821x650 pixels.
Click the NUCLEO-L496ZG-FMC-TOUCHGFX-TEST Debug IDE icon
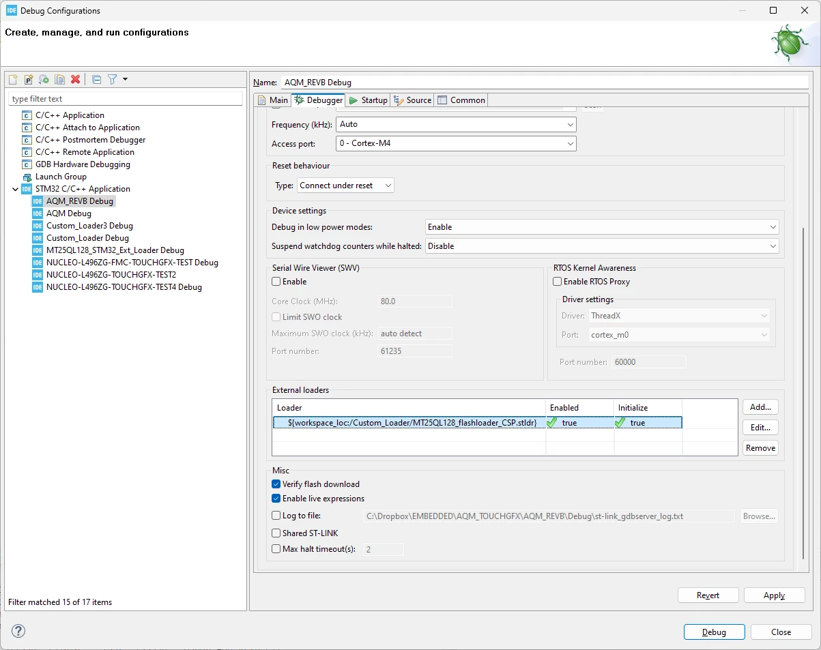(x=38, y=263)
